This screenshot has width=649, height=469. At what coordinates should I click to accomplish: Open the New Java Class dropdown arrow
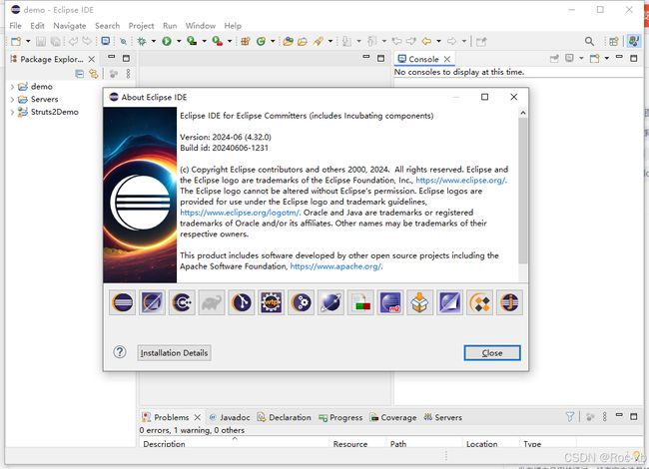(x=273, y=41)
